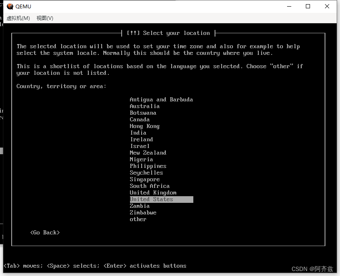Select Antigua and Barbuda from the list

click(161, 99)
